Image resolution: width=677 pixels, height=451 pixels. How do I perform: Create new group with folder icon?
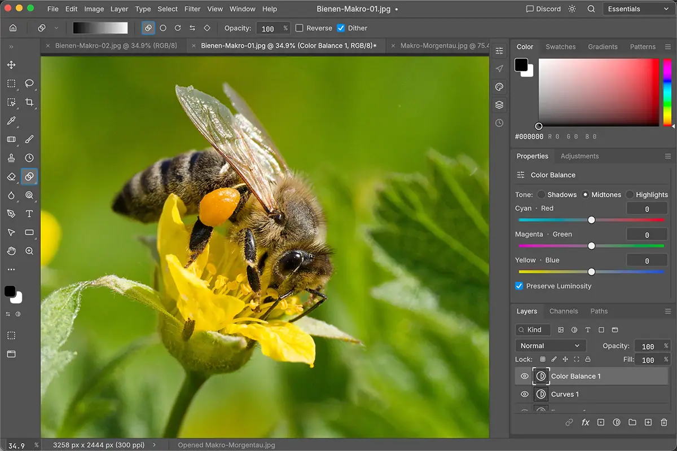[632, 422]
